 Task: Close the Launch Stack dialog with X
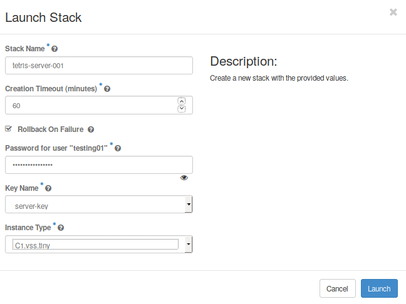[x=393, y=12]
